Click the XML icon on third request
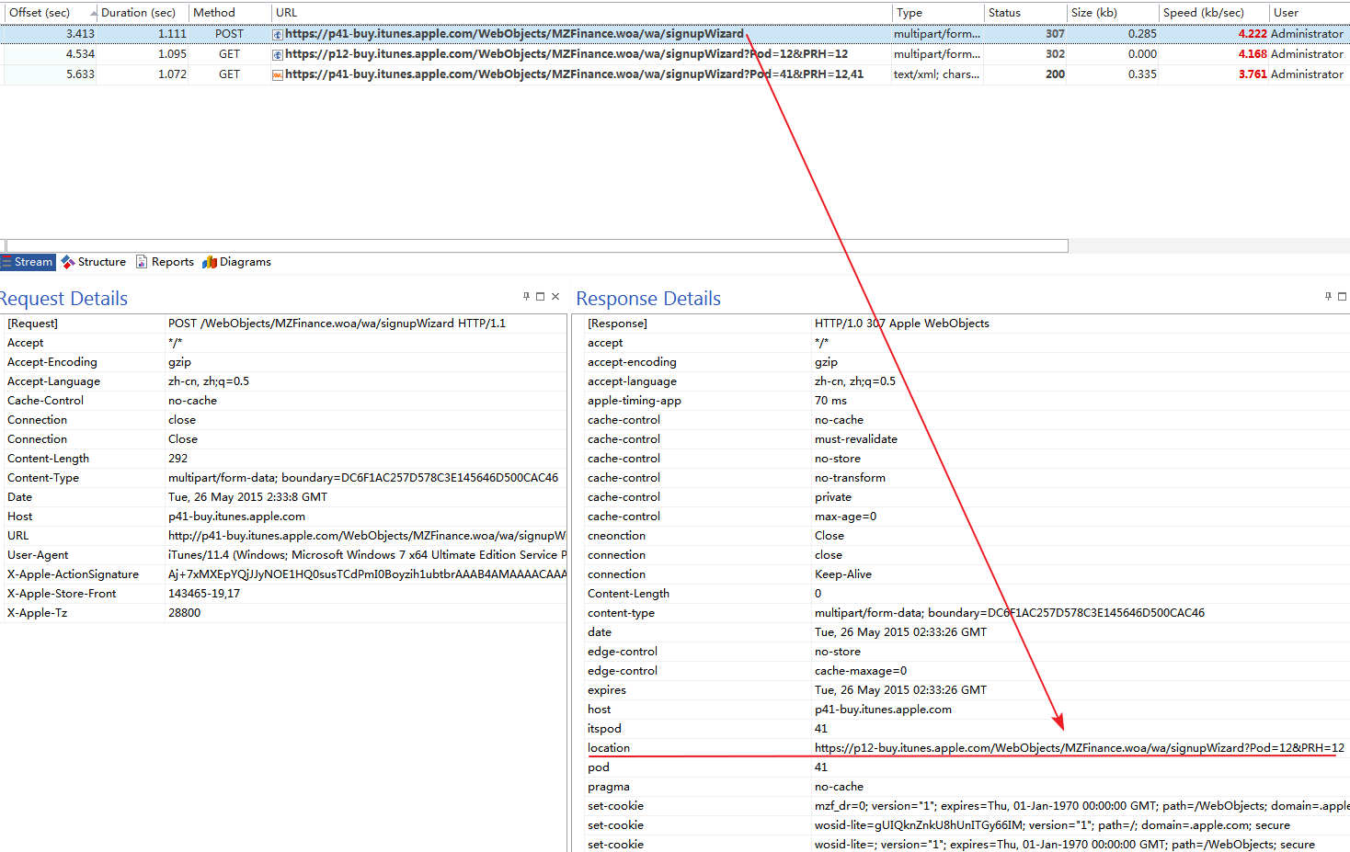The width and height of the screenshot is (1350, 852). (278, 74)
